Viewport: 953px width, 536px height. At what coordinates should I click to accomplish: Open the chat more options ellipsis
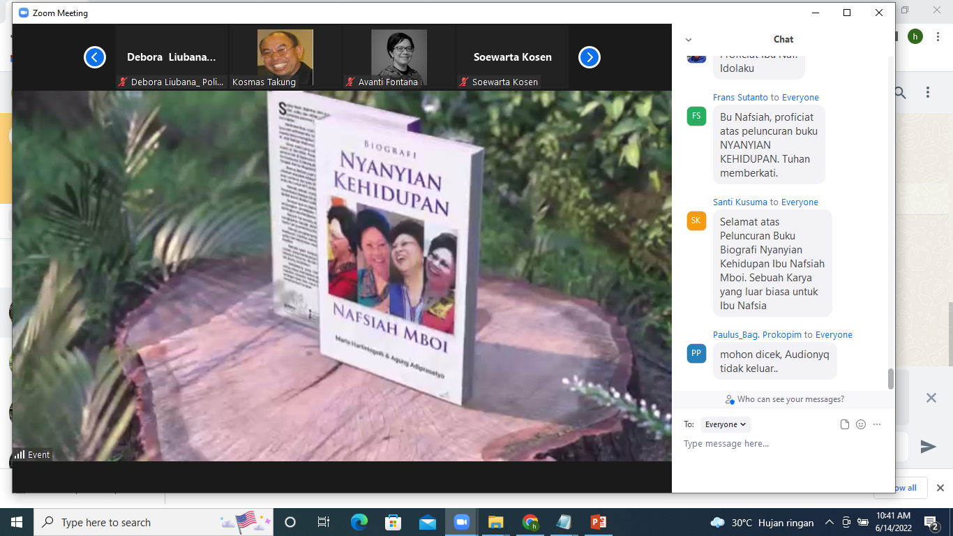tap(877, 424)
